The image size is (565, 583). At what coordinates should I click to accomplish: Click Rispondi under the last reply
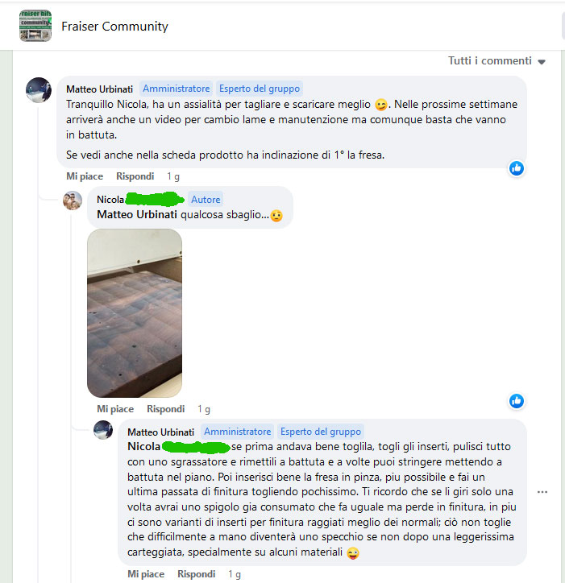(x=196, y=574)
